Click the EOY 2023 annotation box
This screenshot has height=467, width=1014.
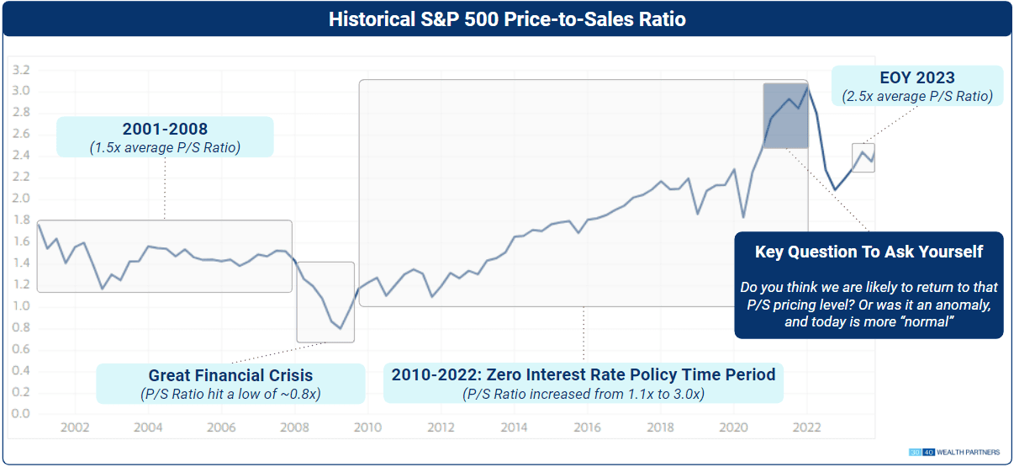click(x=917, y=87)
